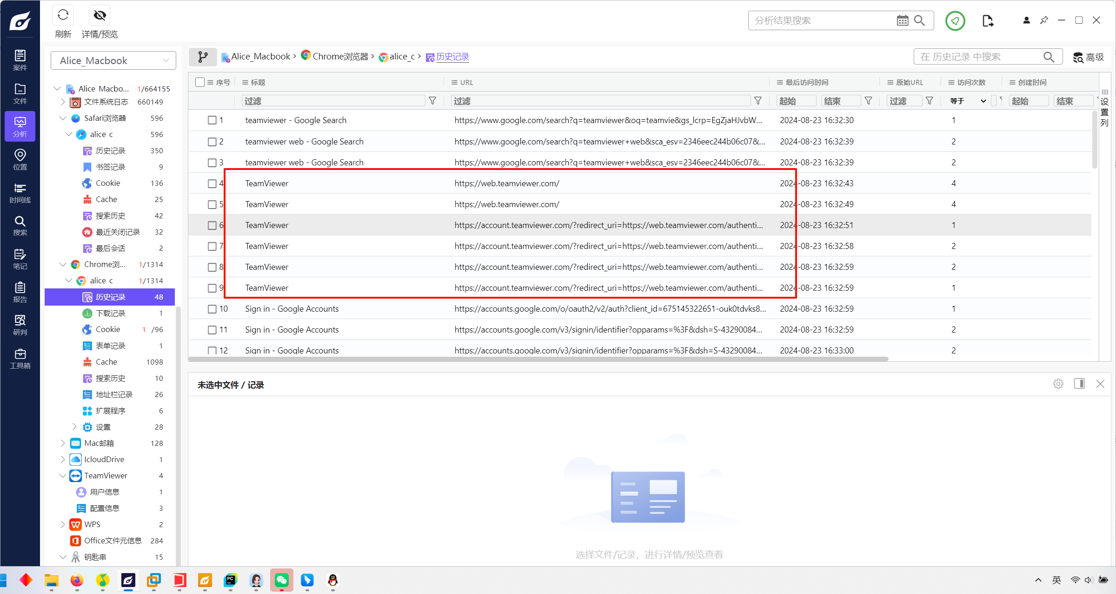Image resolution: width=1116 pixels, height=594 pixels.
Task: Open 高级 advanced search
Action: pyautogui.click(x=1088, y=57)
